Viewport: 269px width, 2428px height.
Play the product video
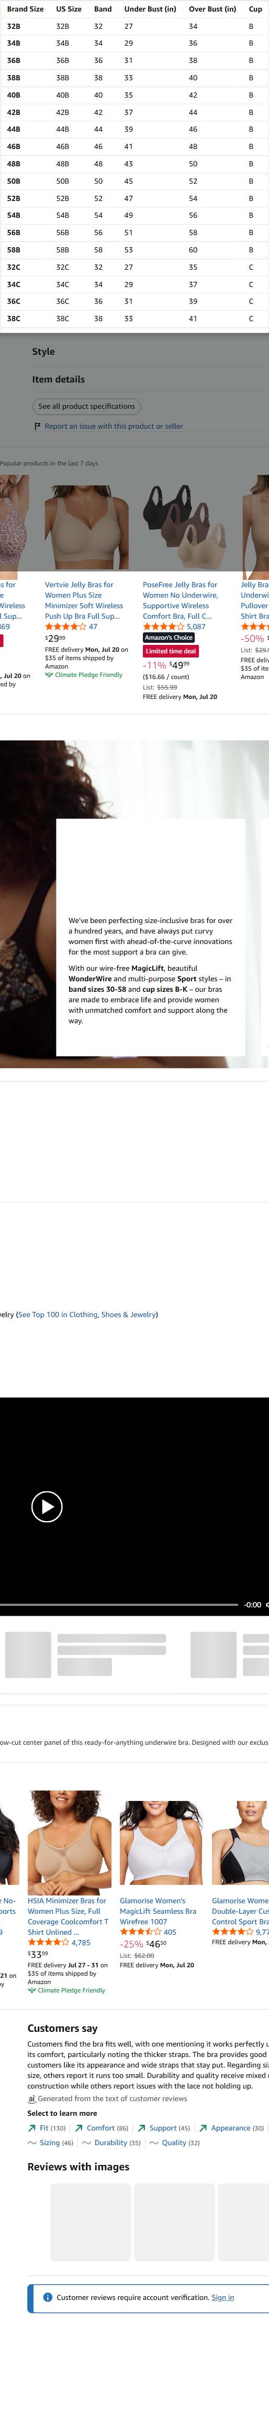click(x=47, y=1506)
